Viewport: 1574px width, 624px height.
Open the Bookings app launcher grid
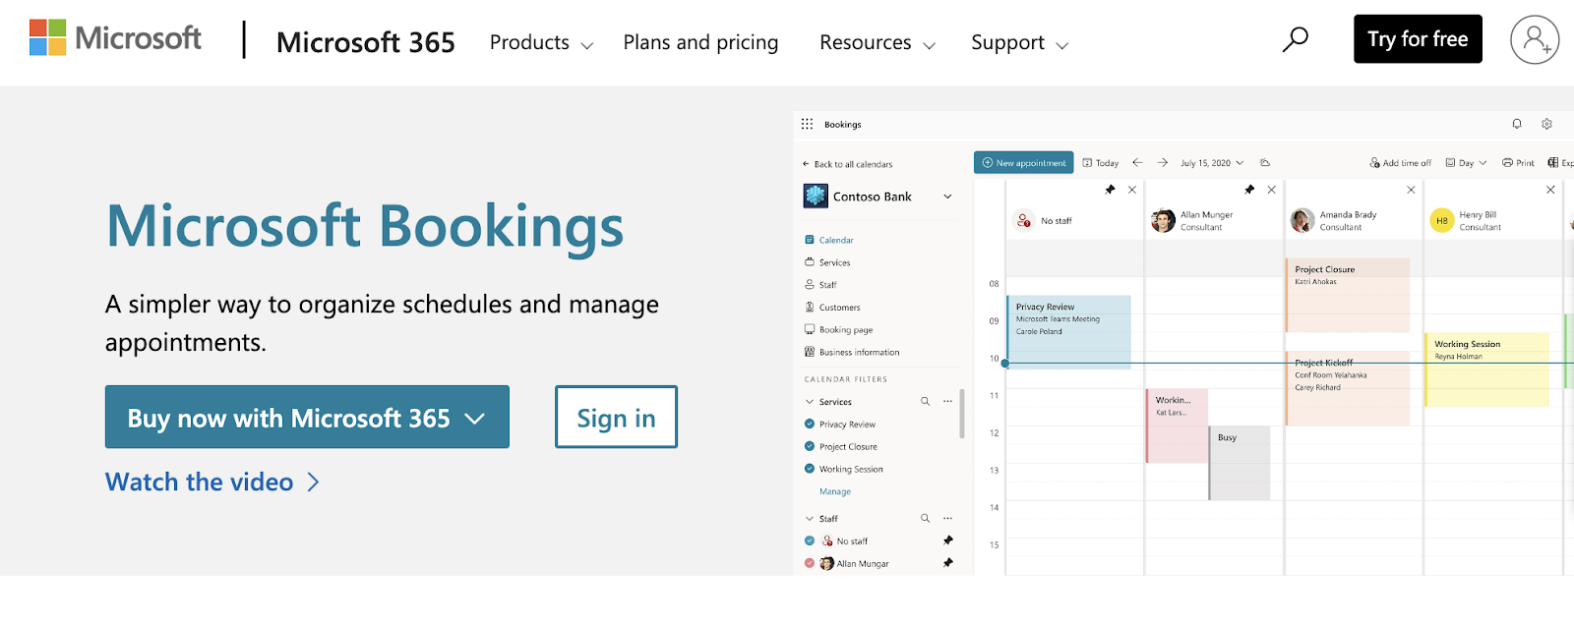point(807,124)
